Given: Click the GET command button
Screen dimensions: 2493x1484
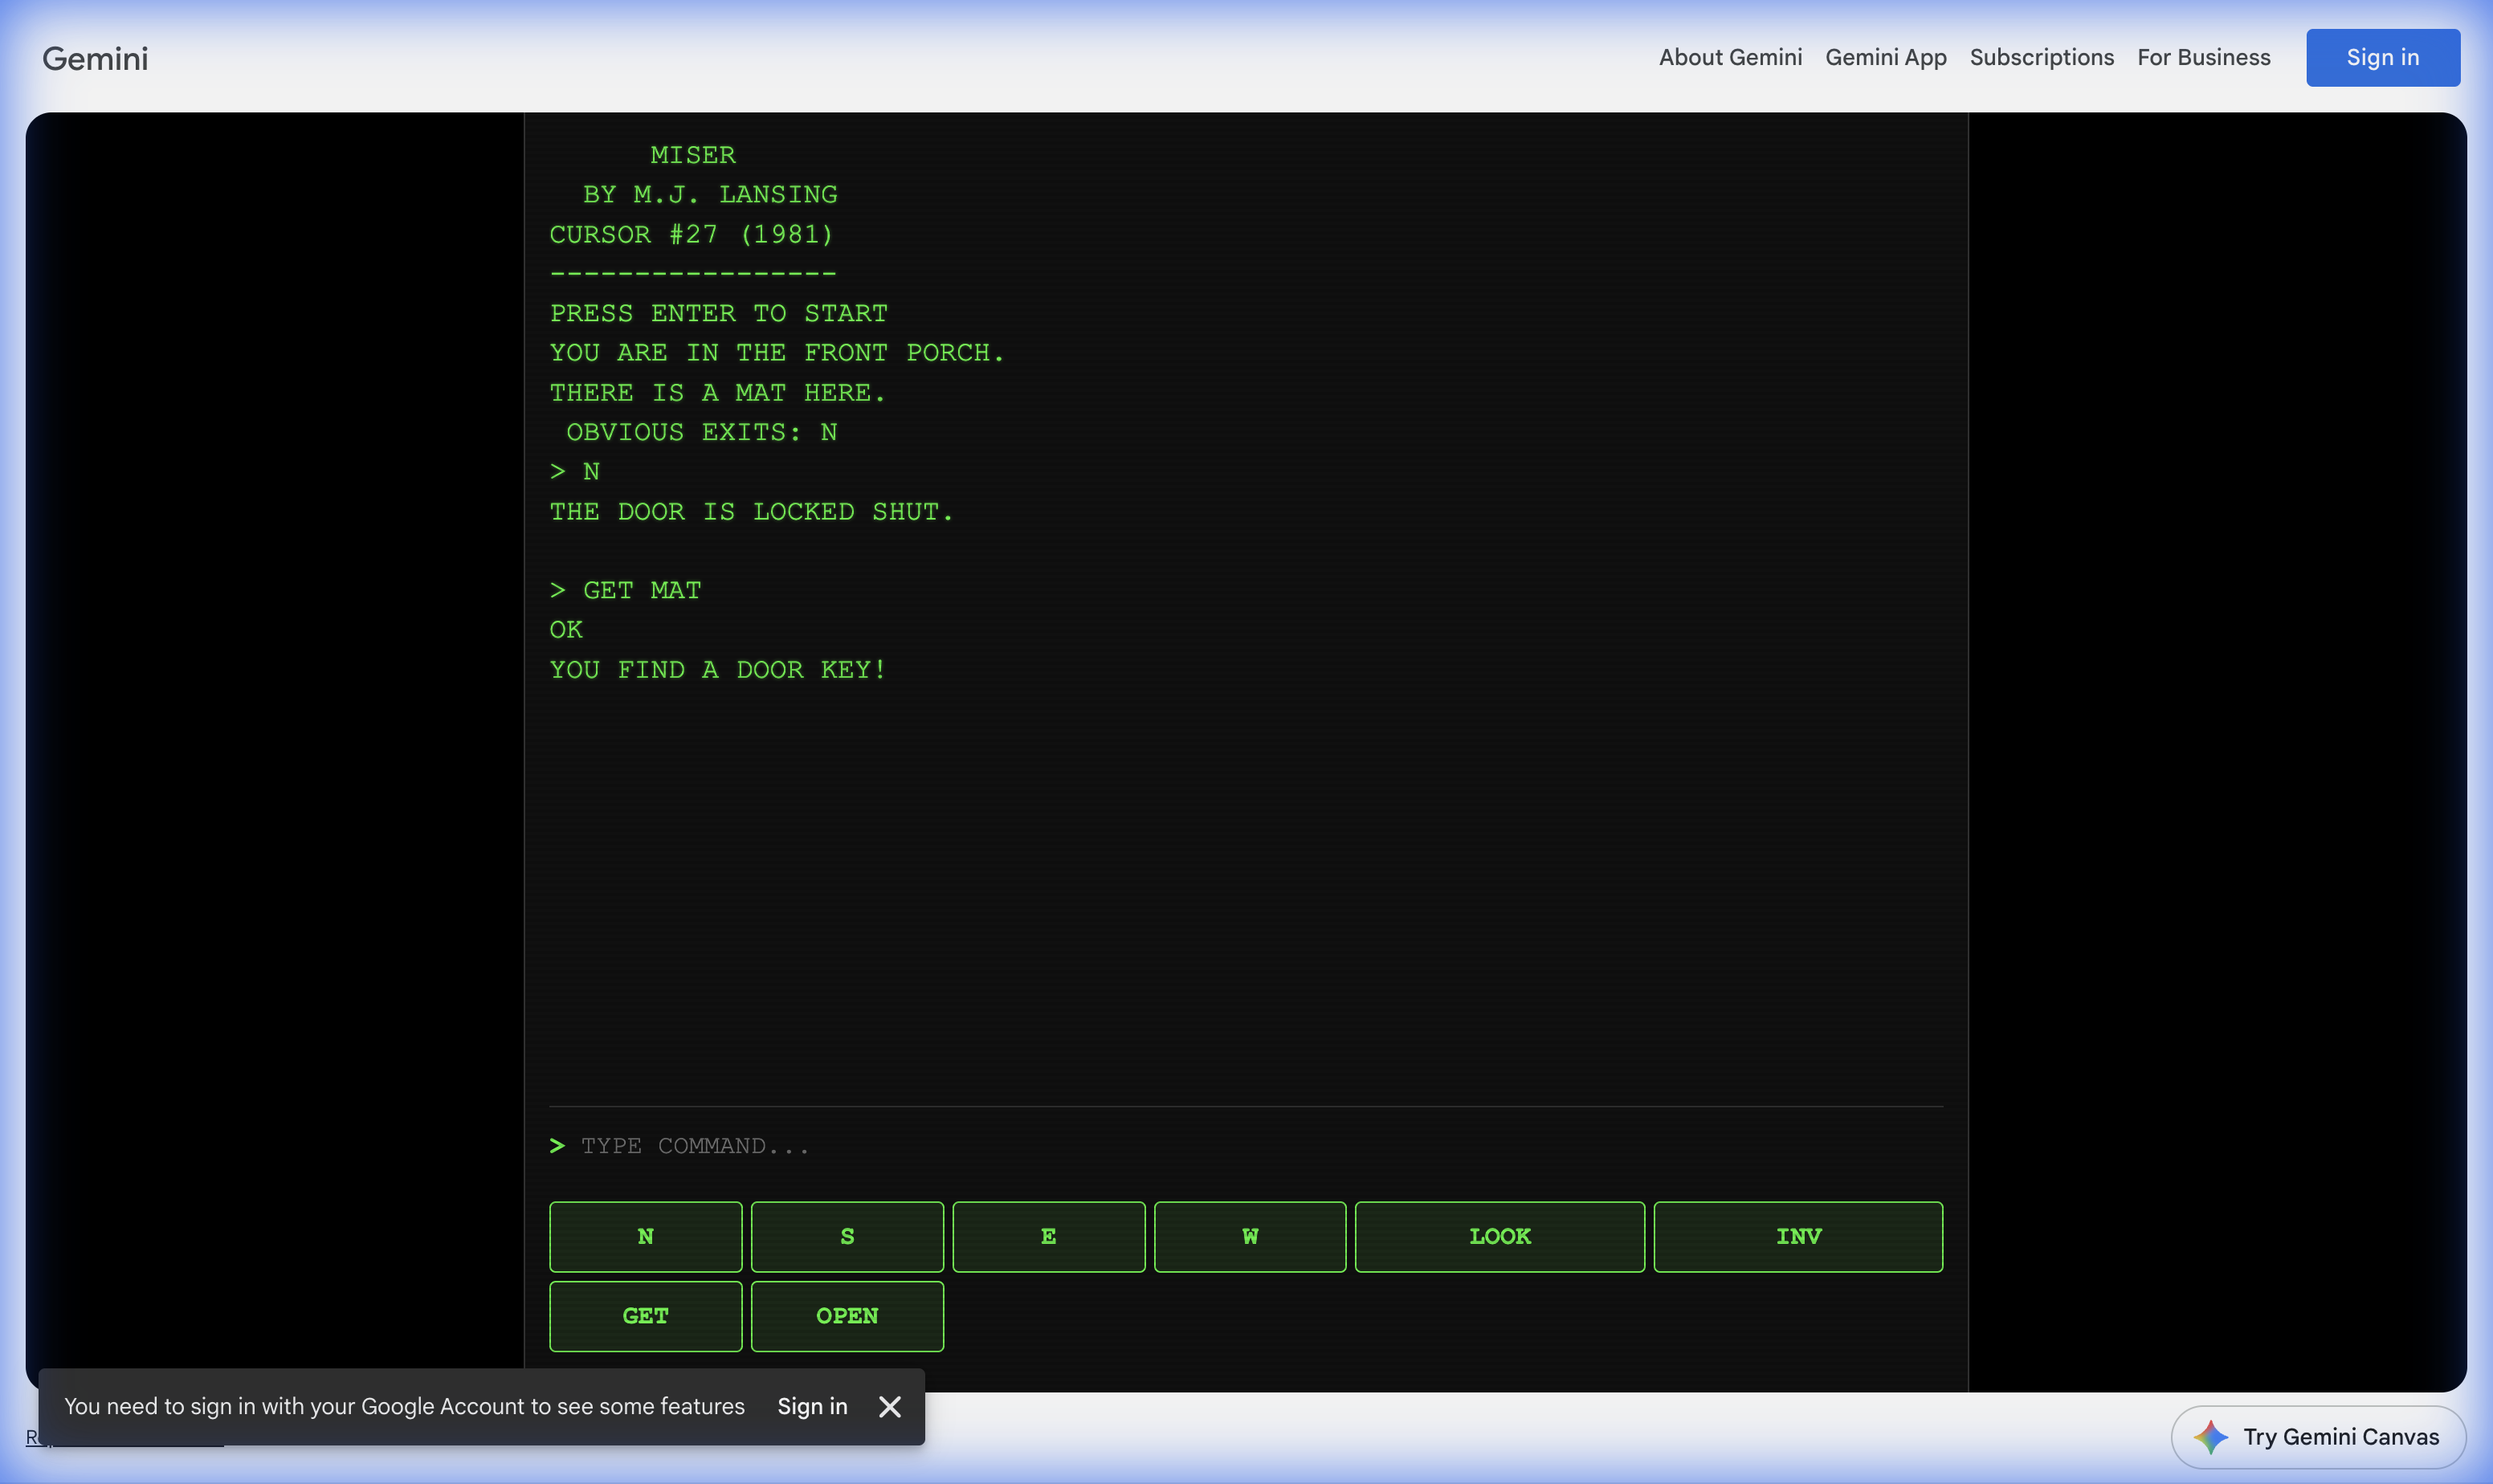Looking at the screenshot, I should [645, 1316].
